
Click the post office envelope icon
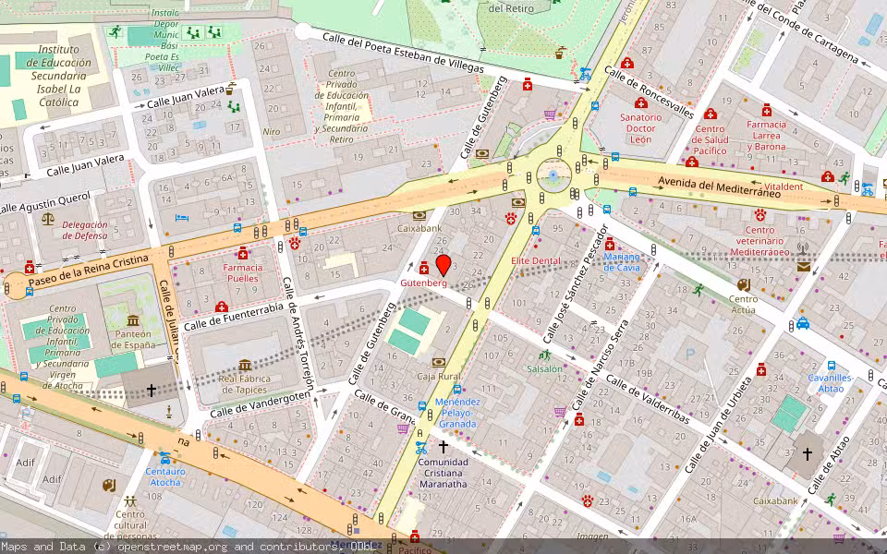tap(803, 268)
